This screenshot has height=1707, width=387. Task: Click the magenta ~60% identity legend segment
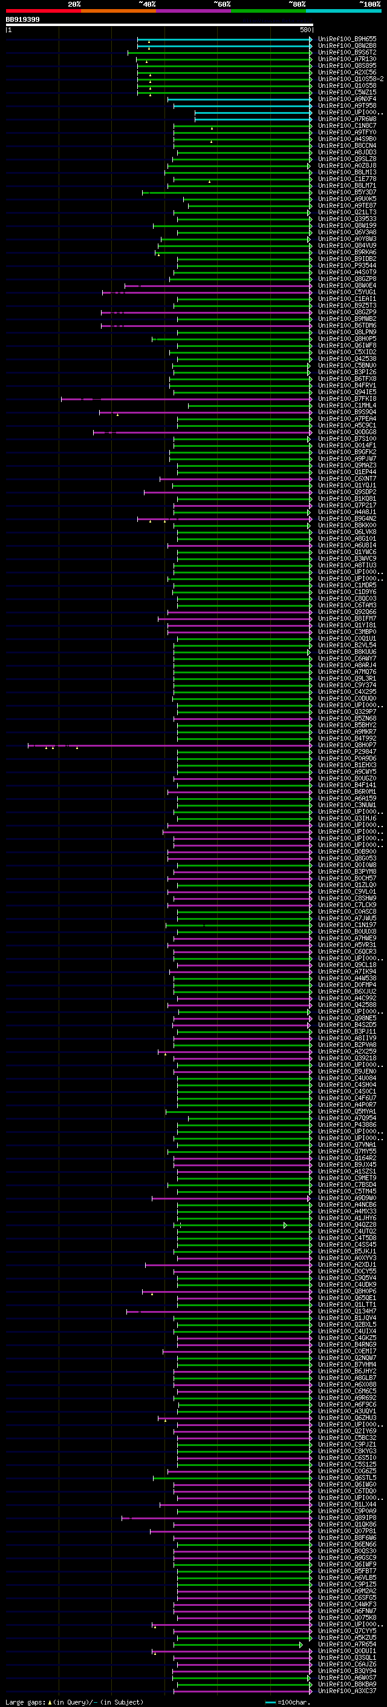coord(194,12)
